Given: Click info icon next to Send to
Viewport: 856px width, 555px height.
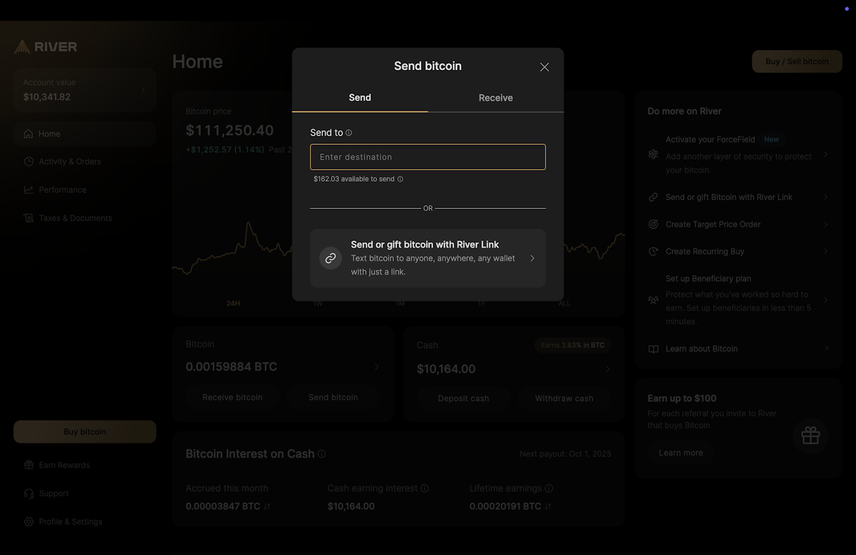Looking at the screenshot, I should [x=349, y=133].
